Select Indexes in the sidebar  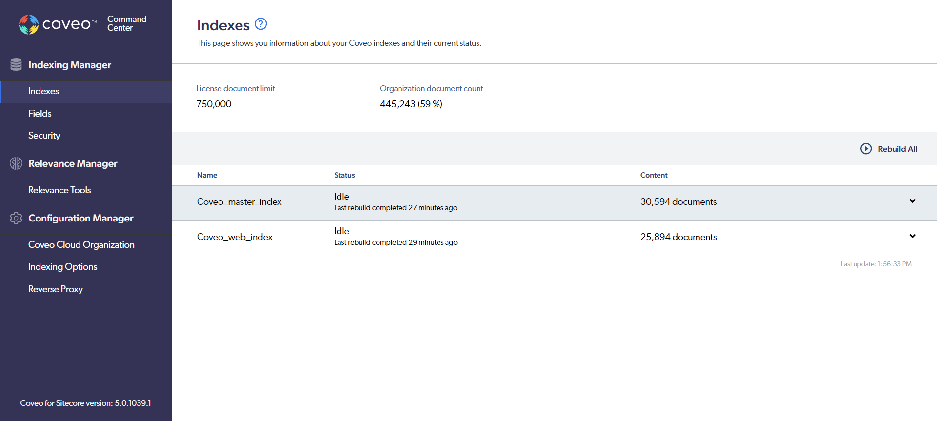click(43, 91)
